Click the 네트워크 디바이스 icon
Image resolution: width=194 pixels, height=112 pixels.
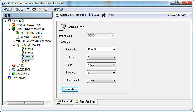(18, 37)
